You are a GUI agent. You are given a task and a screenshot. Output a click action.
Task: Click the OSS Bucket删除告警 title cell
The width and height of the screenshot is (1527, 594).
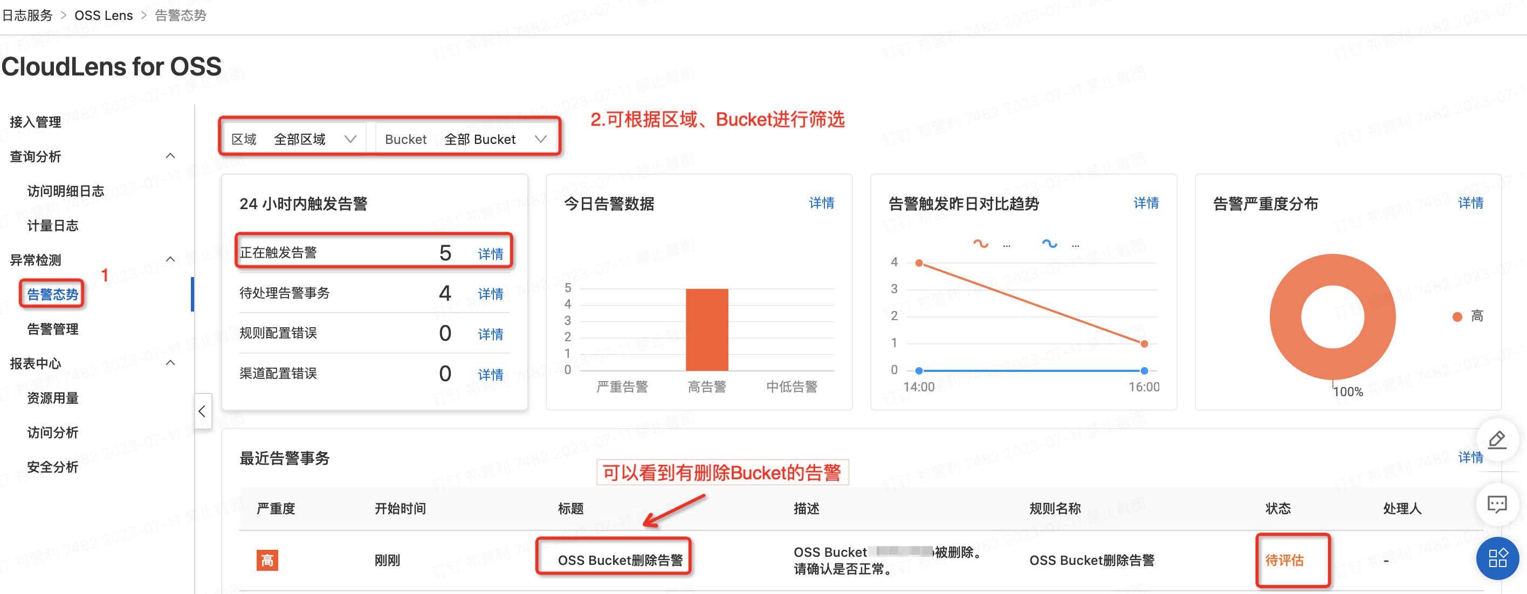click(620, 560)
